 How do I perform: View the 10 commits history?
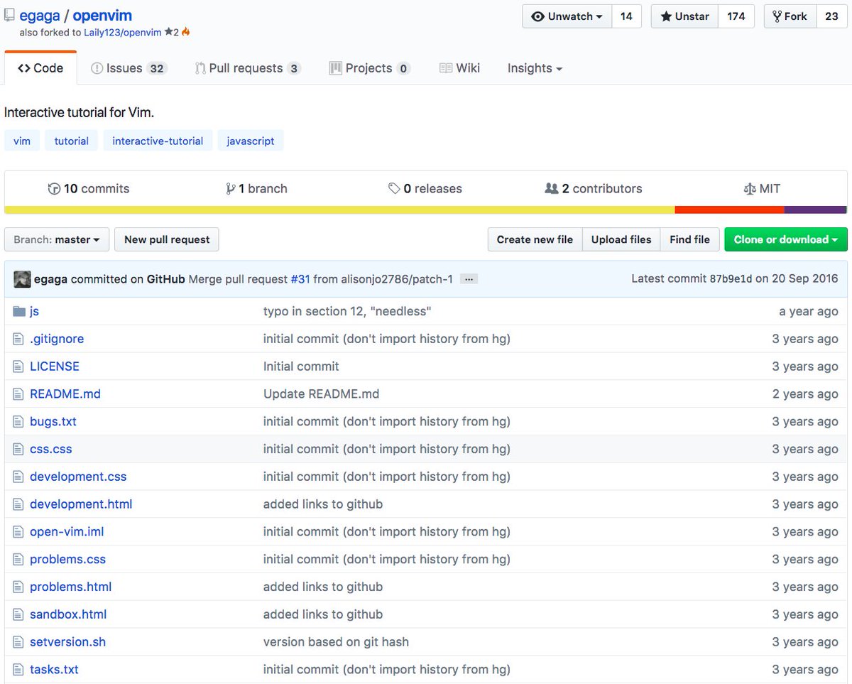coord(89,189)
